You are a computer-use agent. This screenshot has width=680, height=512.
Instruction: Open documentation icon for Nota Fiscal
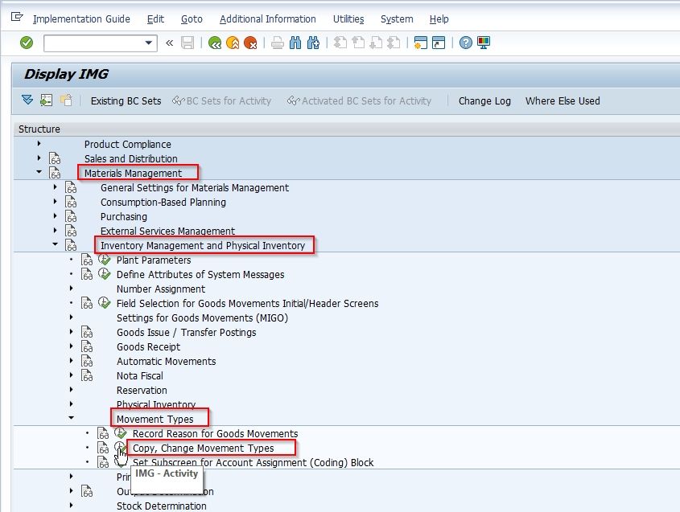click(x=87, y=376)
